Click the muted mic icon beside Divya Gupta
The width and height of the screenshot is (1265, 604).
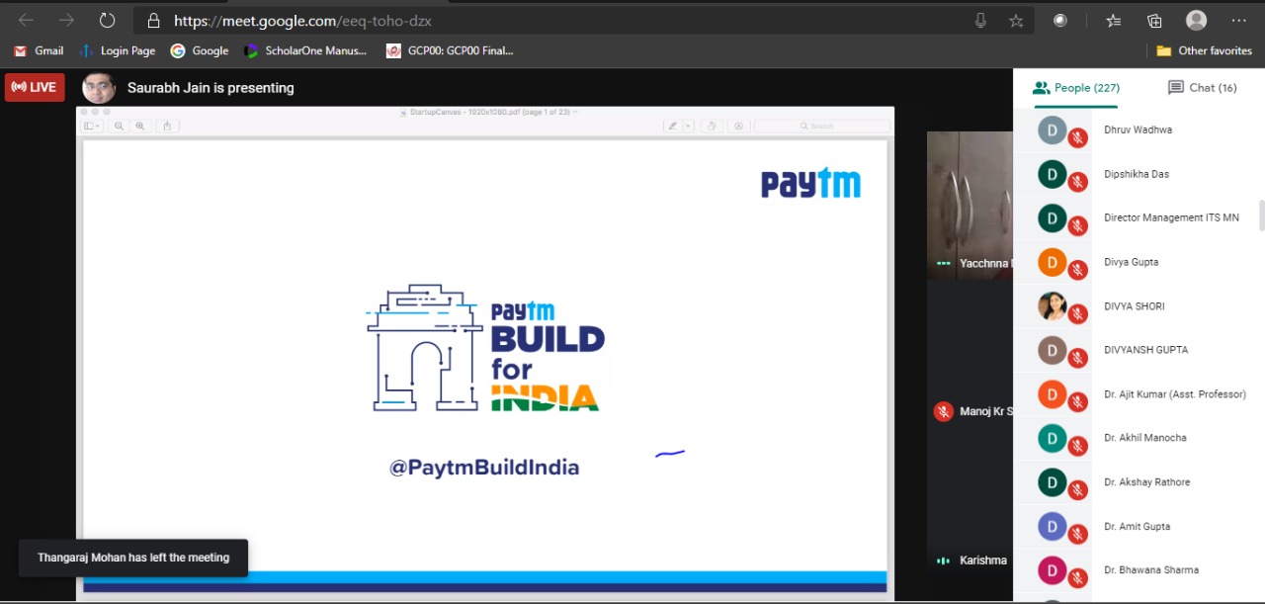1077,270
